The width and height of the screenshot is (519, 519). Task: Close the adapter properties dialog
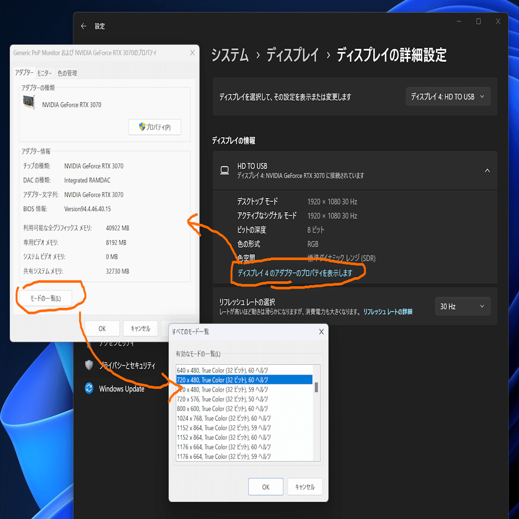[x=193, y=53]
